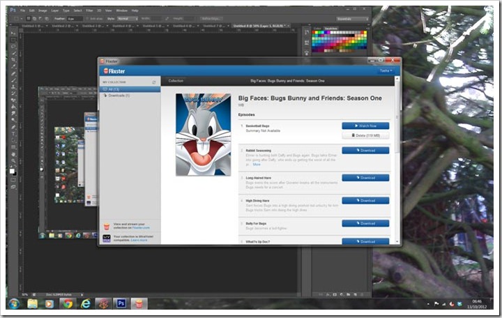The height and width of the screenshot is (318, 502).
Task: Pick the red swatch in Swatches panel
Action: pos(314,32)
